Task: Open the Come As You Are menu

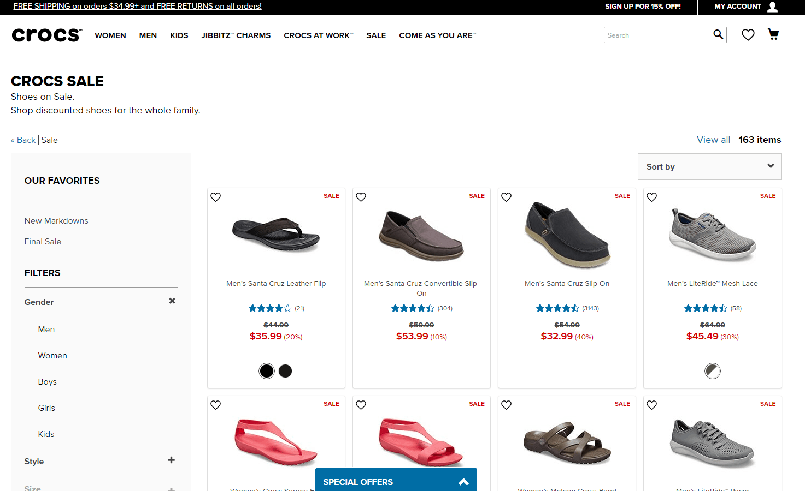Action: (438, 35)
